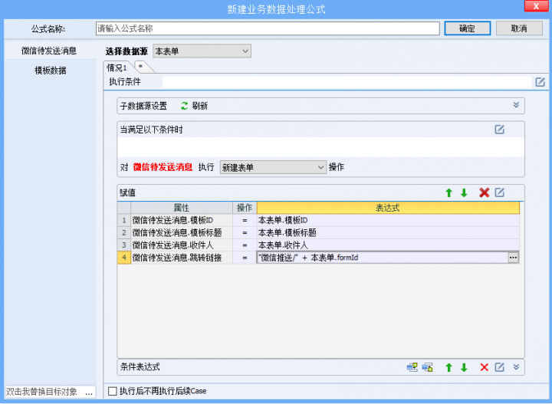This screenshot has width=552, height=404.
Task: Click 属性 column header
Action: (182, 208)
